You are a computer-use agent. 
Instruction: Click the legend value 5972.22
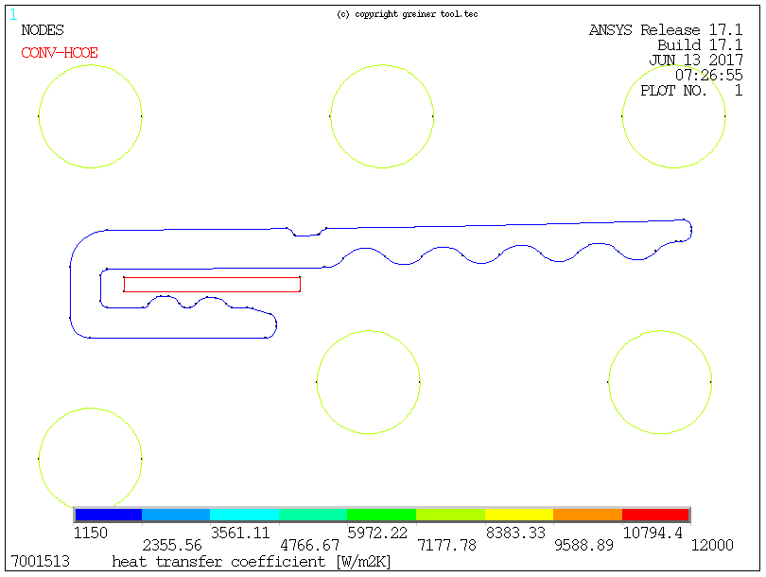coord(377,533)
